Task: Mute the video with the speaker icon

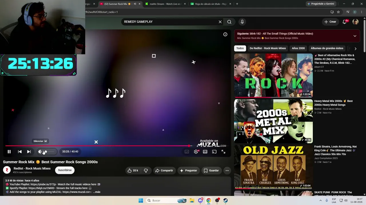Action: 40,152
